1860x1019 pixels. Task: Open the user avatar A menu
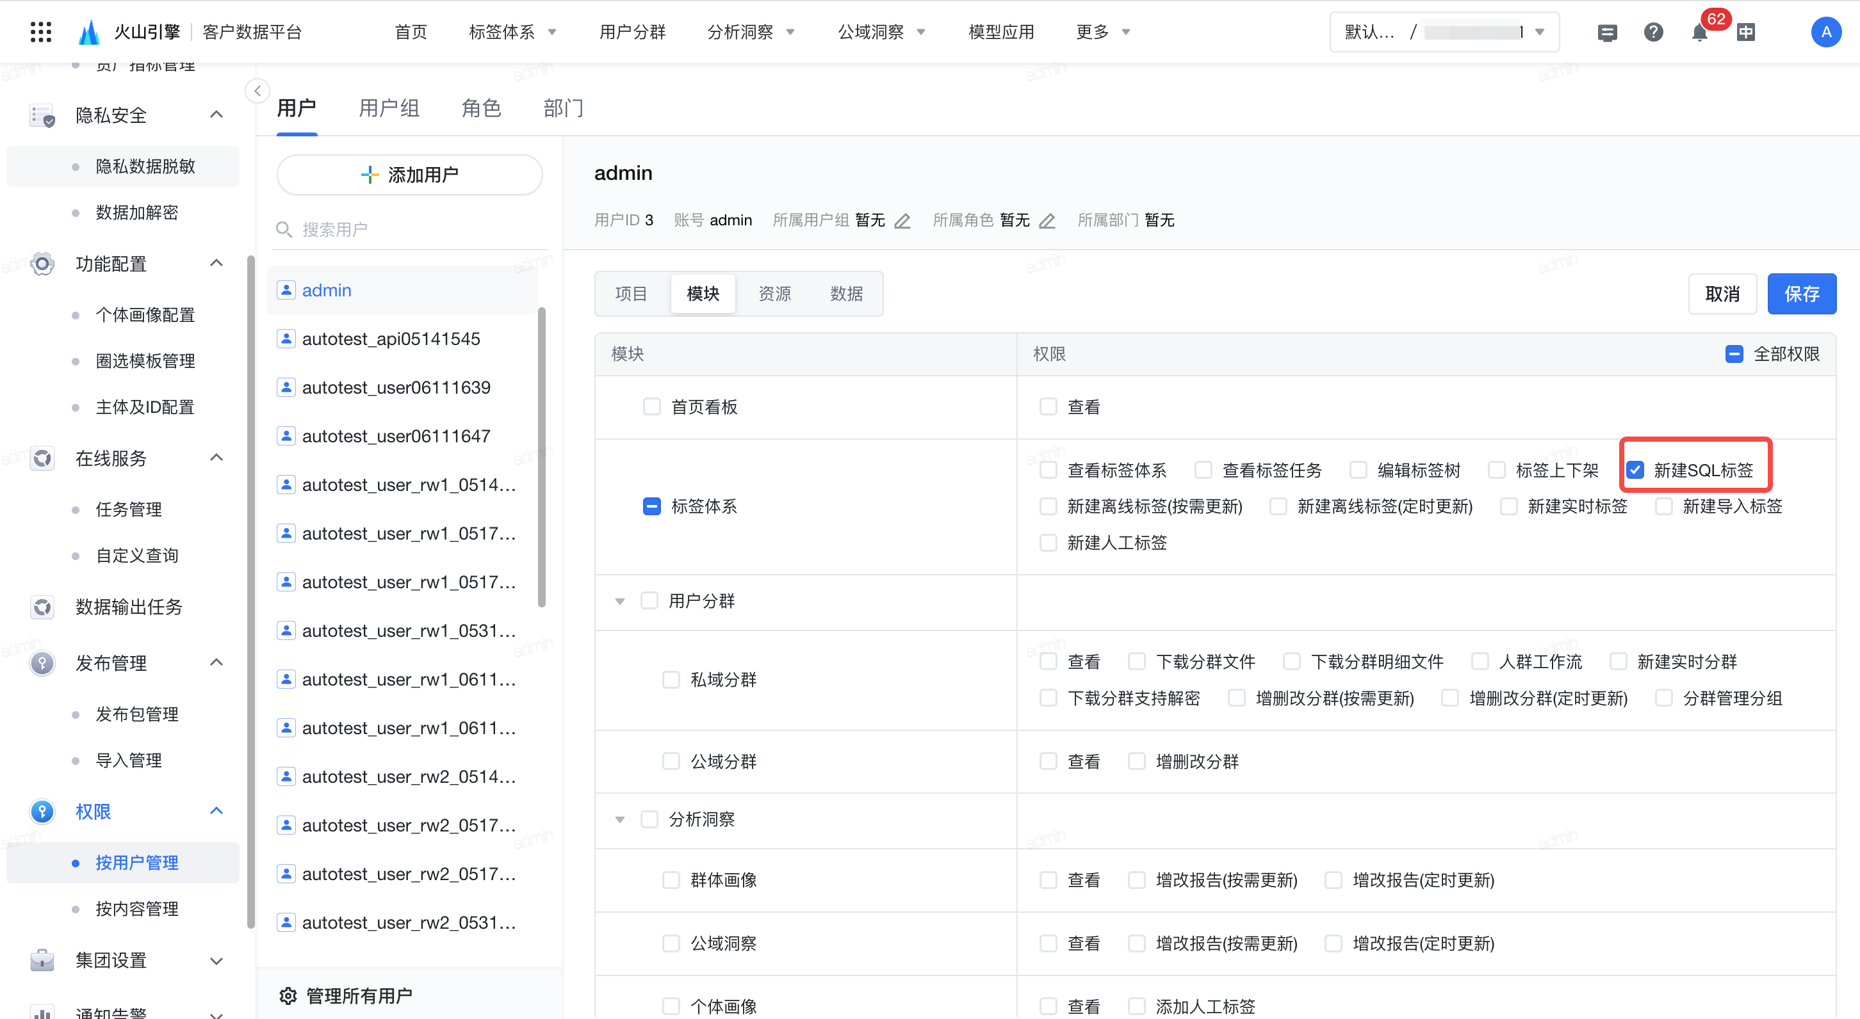[x=1826, y=32]
